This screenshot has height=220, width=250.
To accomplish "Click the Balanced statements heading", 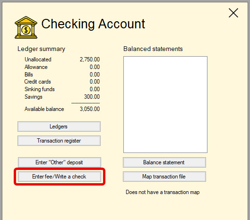I will [x=153, y=49].
